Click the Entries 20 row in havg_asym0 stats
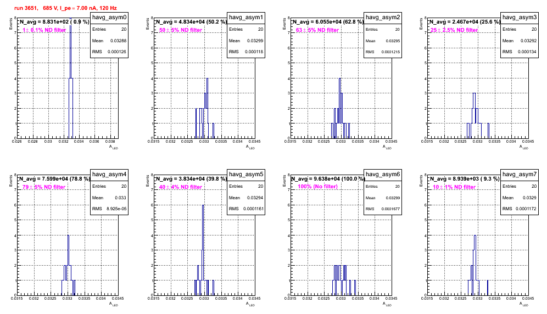Viewport: 547px width, 314px height. pos(109,29)
